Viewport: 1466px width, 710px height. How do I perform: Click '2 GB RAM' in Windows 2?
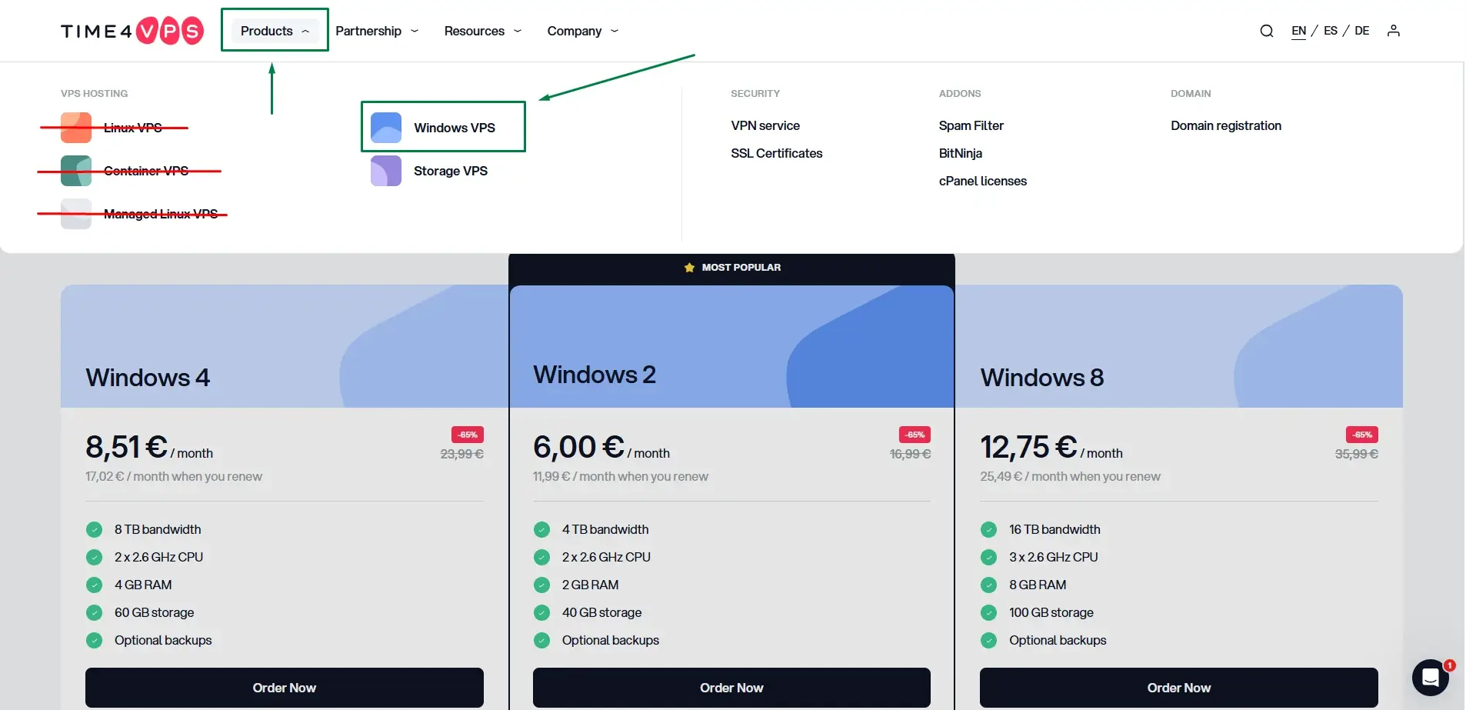[x=591, y=585]
